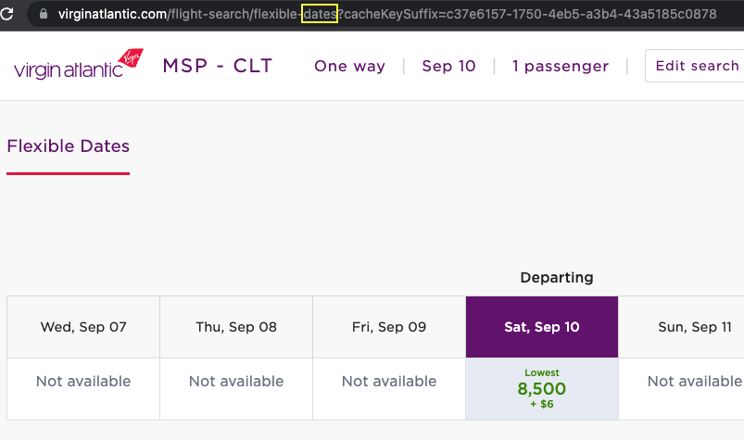Click the padlock site security icon
The width and height of the screenshot is (744, 440).
tap(44, 14)
